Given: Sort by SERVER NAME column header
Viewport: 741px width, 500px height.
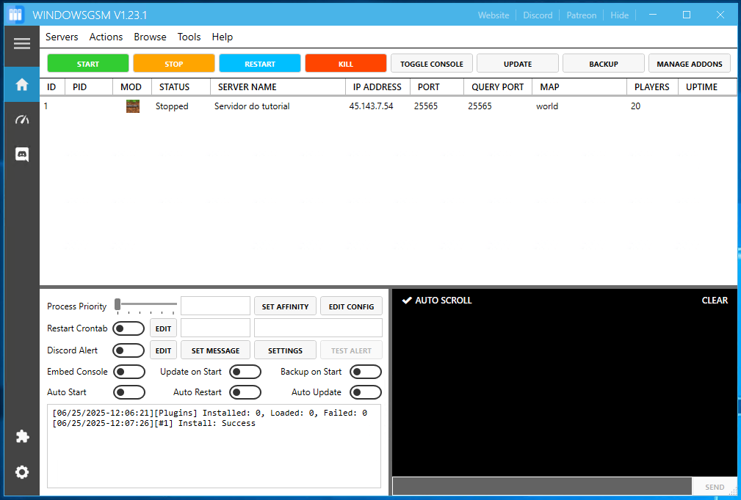Looking at the screenshot, I should coord(278,87).
